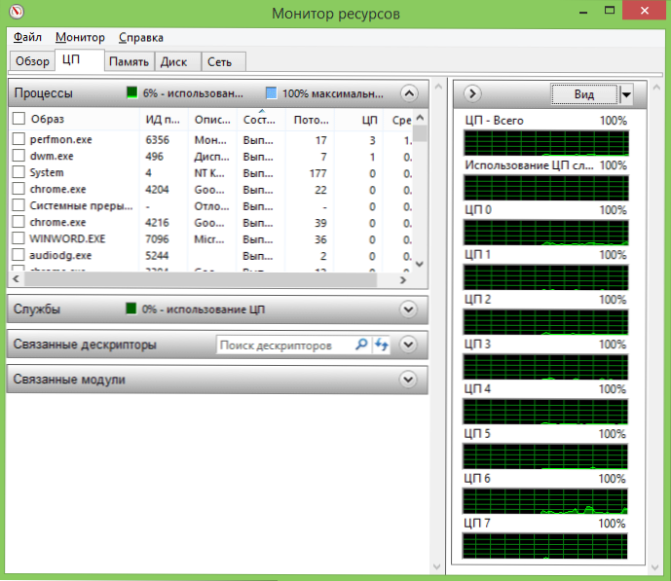Select the WINWORD.EXE process name
The height and width of the screenshot is (581, 671).
(67, 238)
